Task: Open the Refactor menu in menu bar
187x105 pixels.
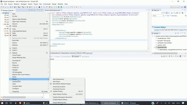Action: click(x=17, y=4)
